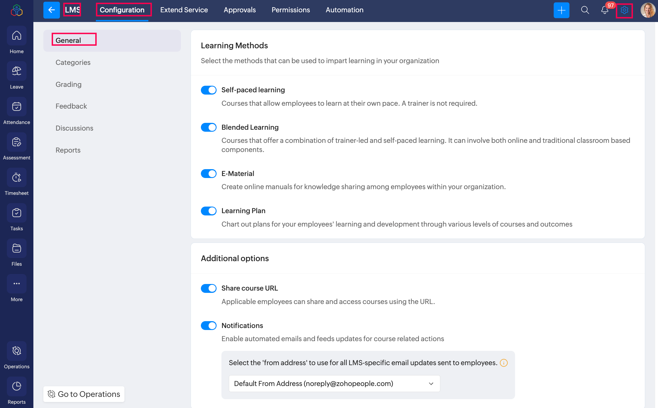The height and width of the screenshot is (408, 658).
Task: Open the More apps sidebar menu
Action: (17, 284)
